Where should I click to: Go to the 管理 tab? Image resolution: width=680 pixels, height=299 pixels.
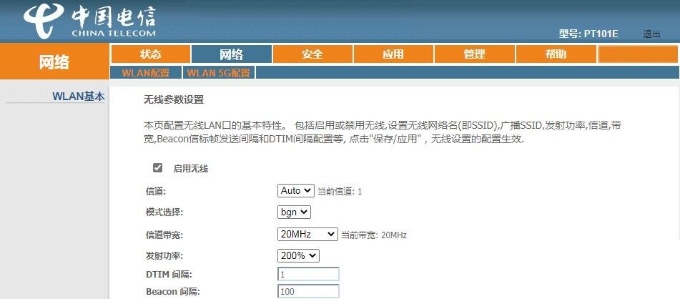tap(474, 54)
